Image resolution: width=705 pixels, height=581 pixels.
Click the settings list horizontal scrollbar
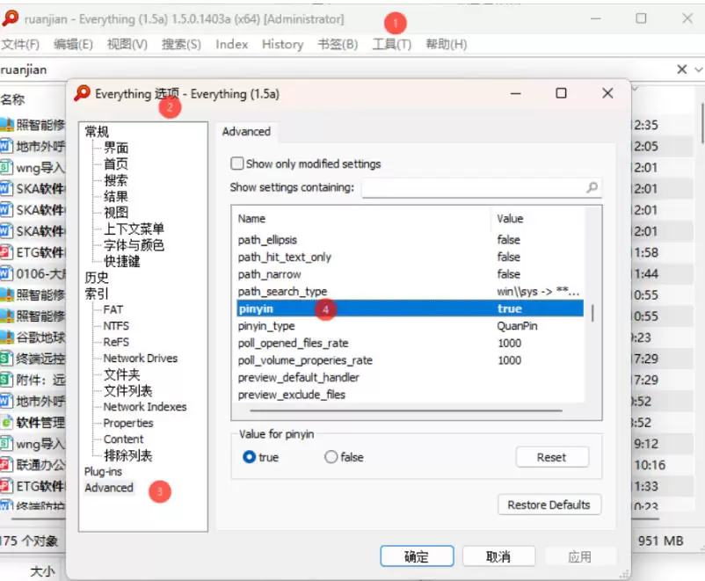406,410
